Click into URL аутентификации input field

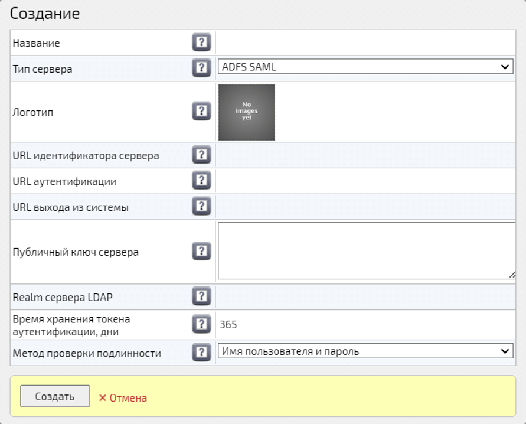(365, 181)
